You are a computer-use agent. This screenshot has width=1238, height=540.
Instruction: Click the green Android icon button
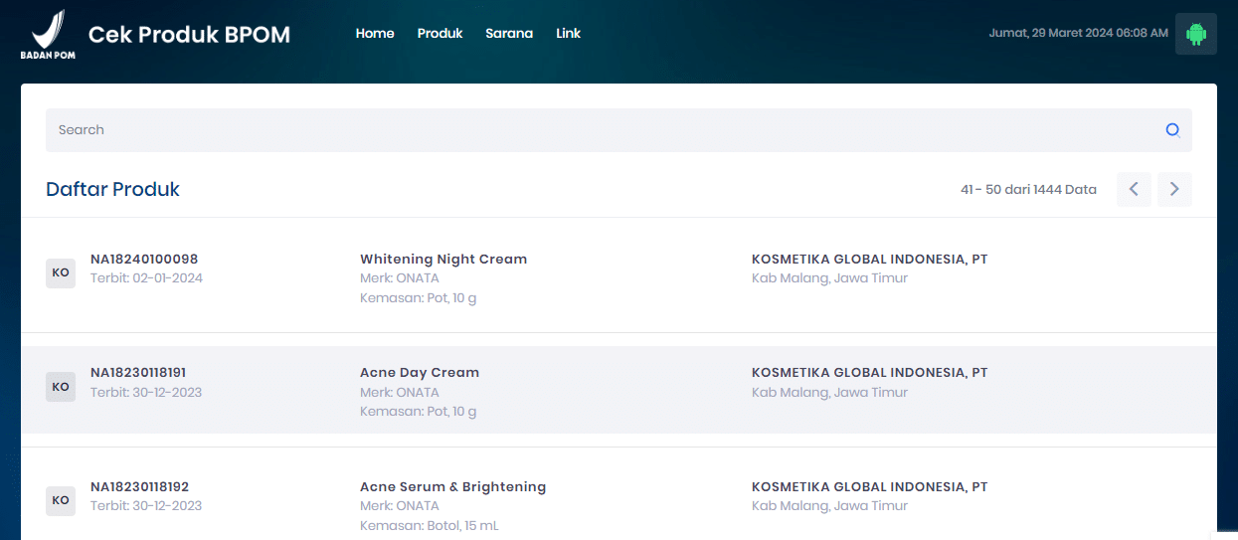[x=1195, y=34]
